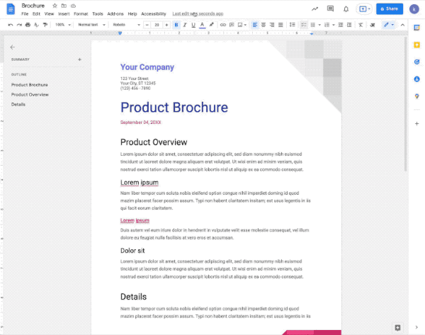The width and height of the screenshot is (425, 335).
Task: Open the zoom level dropdown
Action: 63,25
